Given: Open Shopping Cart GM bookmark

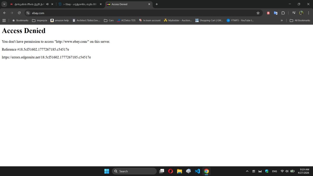Looking at the screenshot, I should click(x=209, y=20).
